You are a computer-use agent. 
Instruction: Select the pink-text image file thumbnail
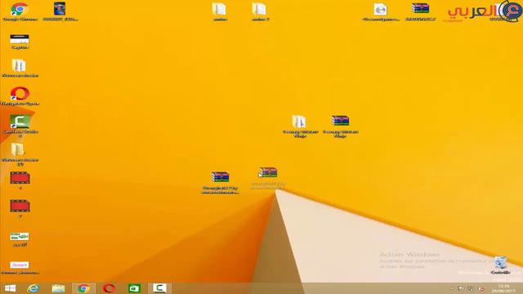(x=20, y=265)
